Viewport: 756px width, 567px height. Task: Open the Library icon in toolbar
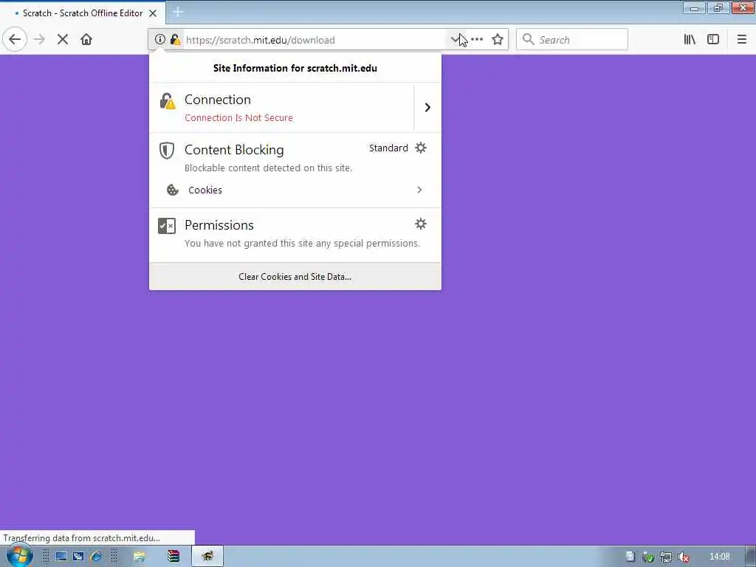coord(690,40)
